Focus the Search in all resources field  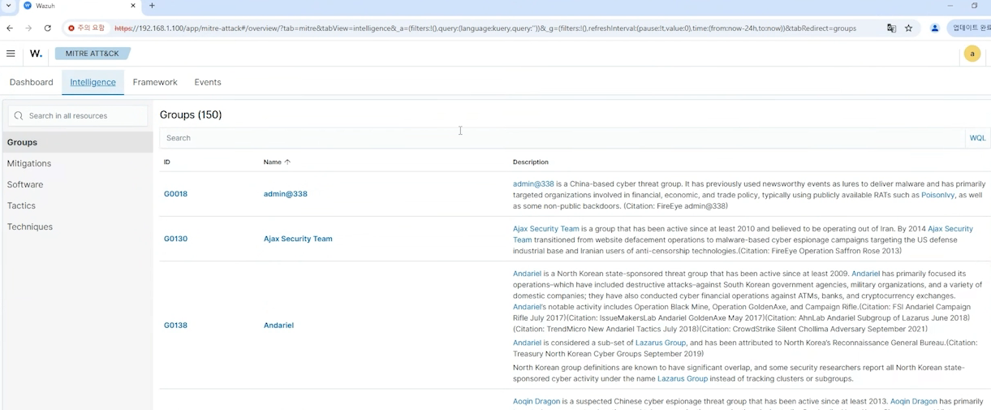(78, 116)
